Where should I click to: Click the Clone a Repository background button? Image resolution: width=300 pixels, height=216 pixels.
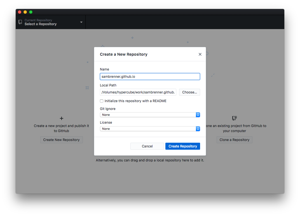click(x=235, y=140)
